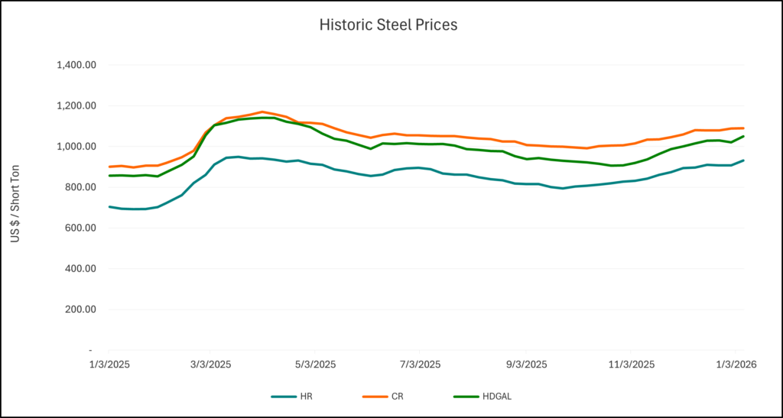Screen dimensions: 783x418
Task: Click the 9/3/2025 x-axis date label
Action: pos(525,365)
